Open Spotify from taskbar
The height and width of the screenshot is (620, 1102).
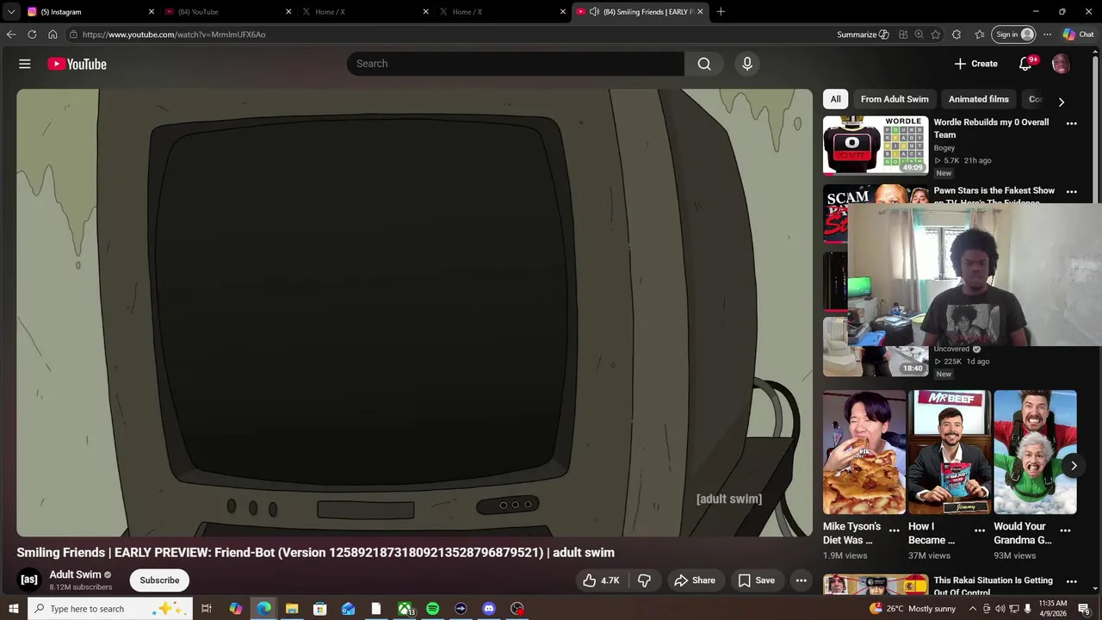(433, 609)
